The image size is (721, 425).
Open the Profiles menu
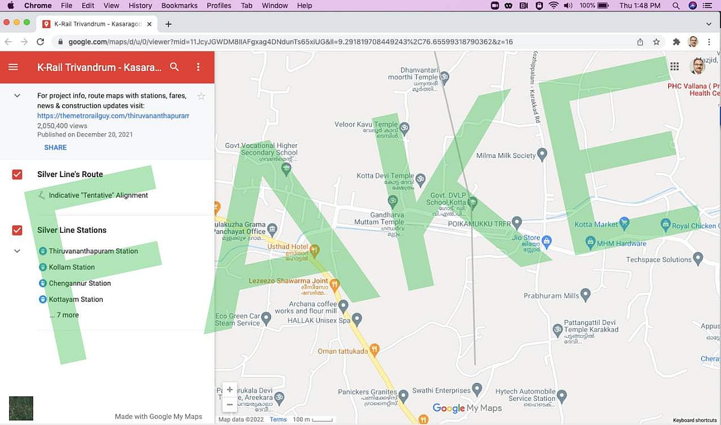(219, 5)
